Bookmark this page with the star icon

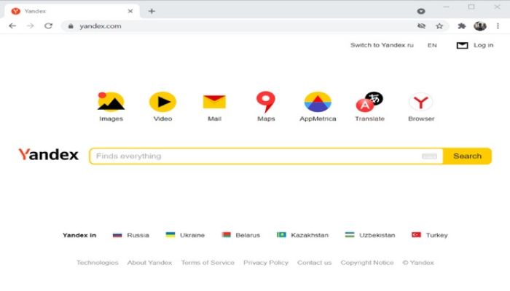click(x=439, y=26)
